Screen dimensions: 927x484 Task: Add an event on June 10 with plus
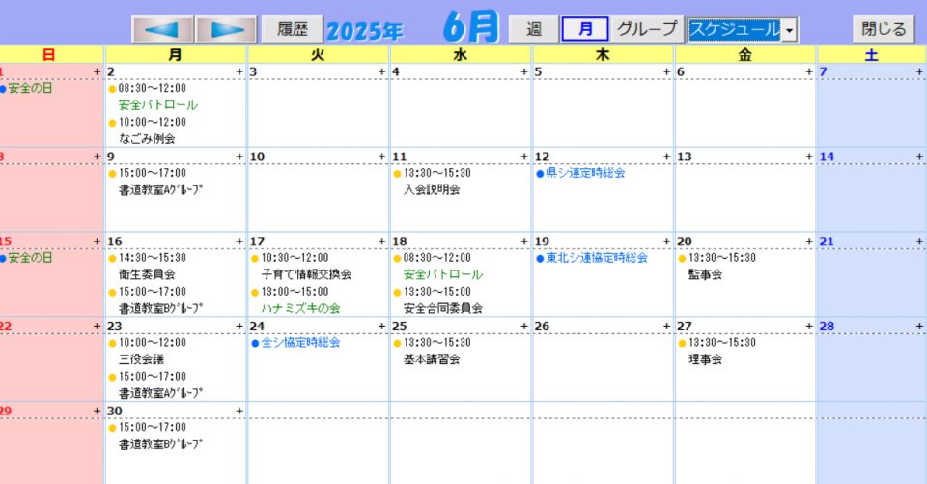382,157
